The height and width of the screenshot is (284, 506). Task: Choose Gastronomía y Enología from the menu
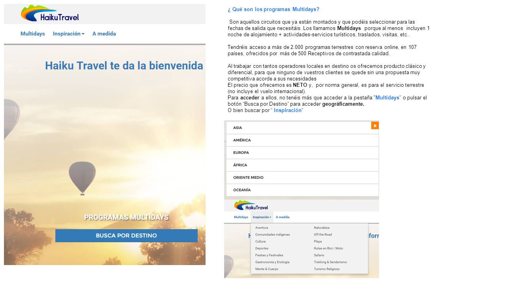272,262
